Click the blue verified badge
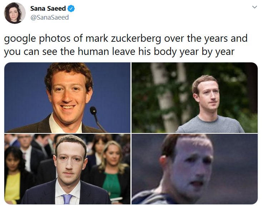The width and height of the screenshot is (262, 209). pos(71,9)
